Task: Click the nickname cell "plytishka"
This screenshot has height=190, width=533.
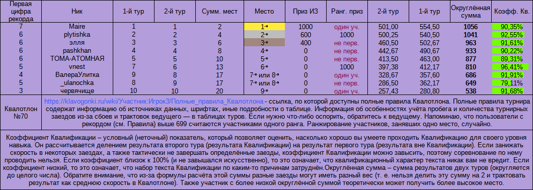Action: [x=77, y=35]
